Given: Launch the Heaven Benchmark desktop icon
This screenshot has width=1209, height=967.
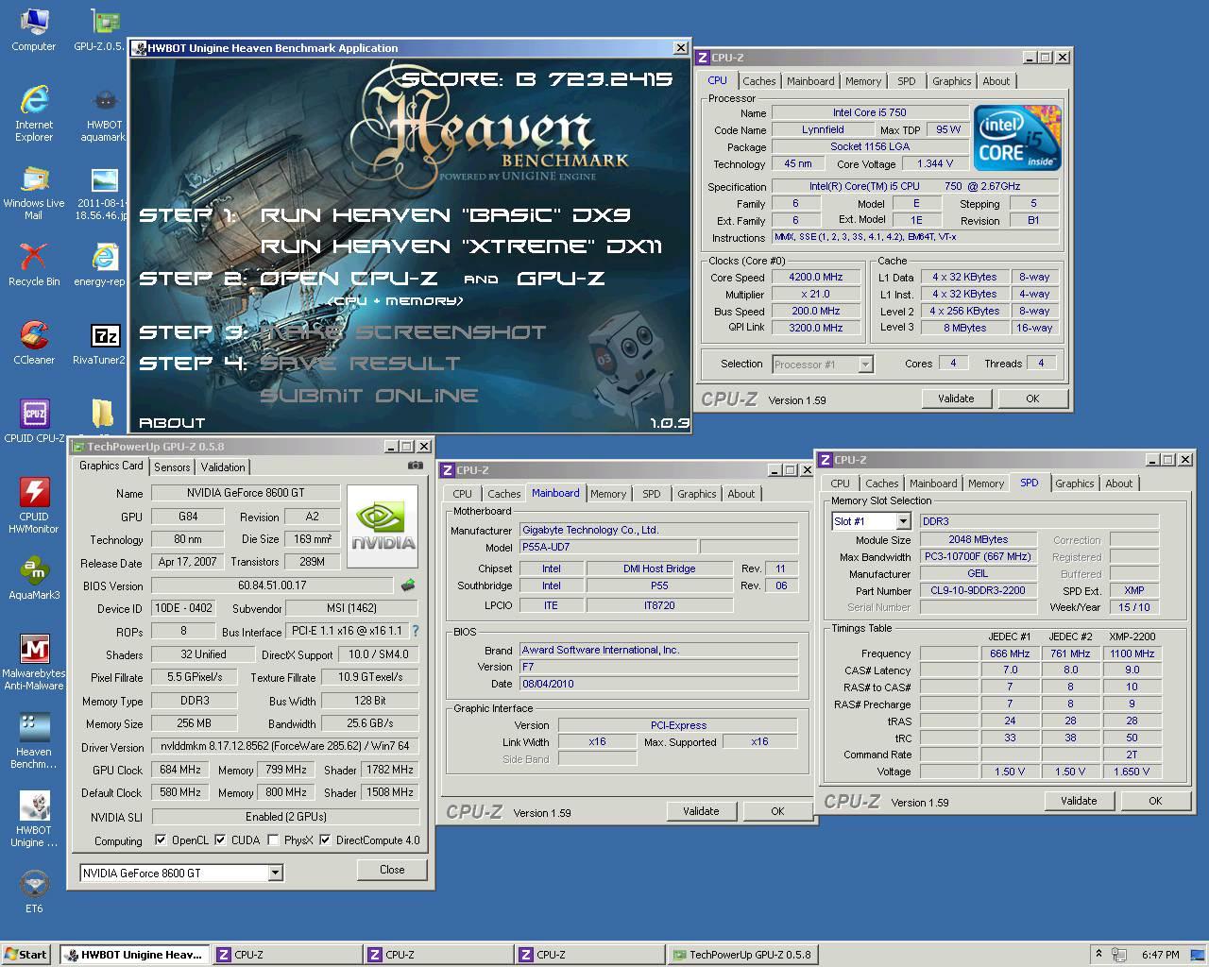Looking at the screenshot, I should coord(34,739).
